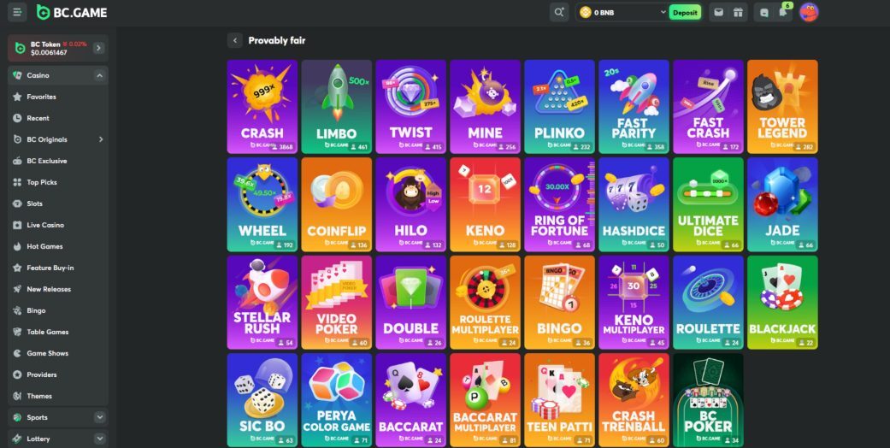This screenshot has height=448, width=890.
Task: Go back using the Provably fair arrow
Action: (234, 40)
